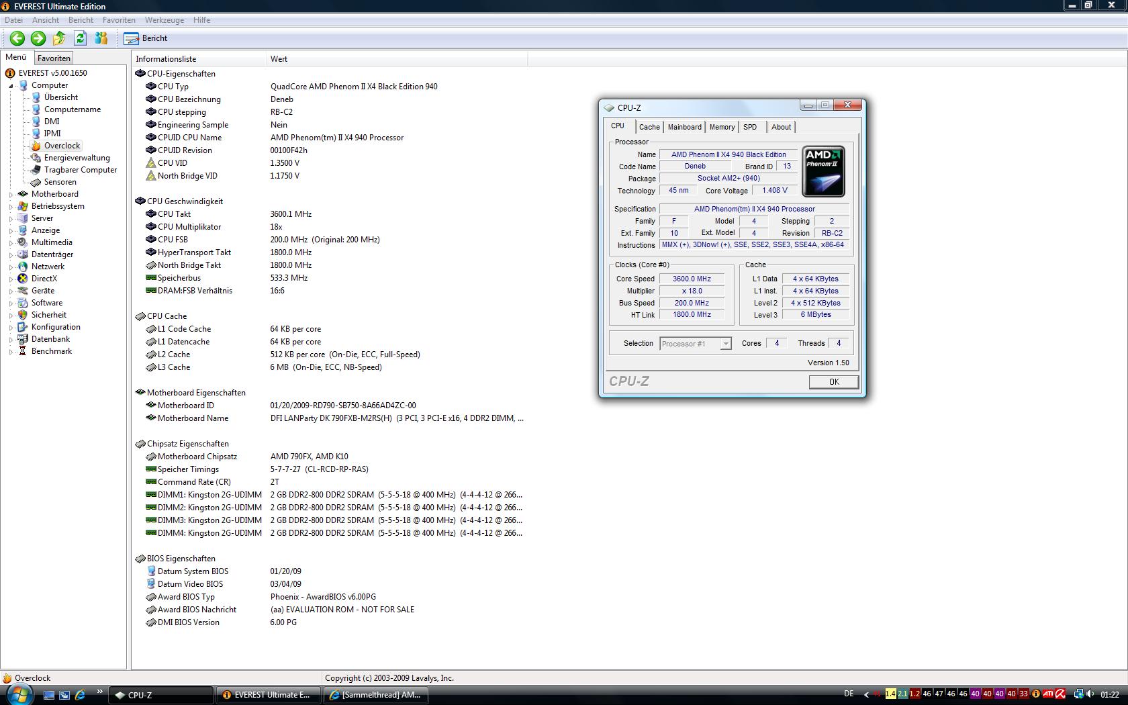Switch to the Sammelthread browser taskbar button
The height and width of the screenshot is (705, 1128).
click(377, 696)
